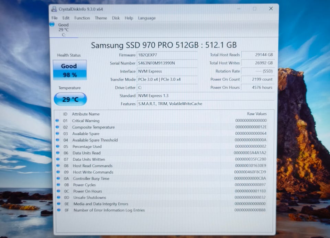Click the Firmware field showing 1B2QEXP7
Screen dimensions: 330x238
click(167, 55)
